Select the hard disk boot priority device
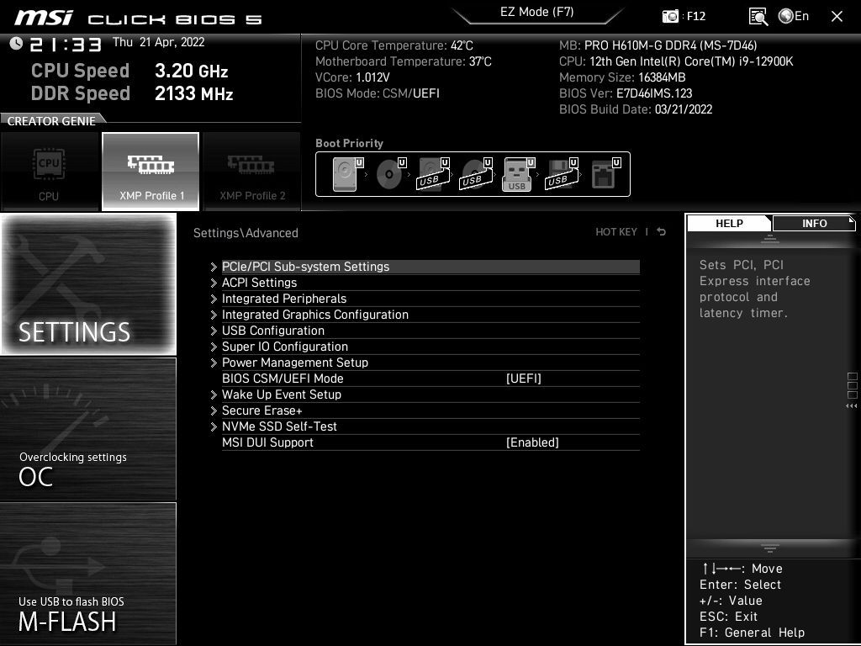Image resolution: width=861 pixels, height=646 pixels. click(x=347, y=173)
